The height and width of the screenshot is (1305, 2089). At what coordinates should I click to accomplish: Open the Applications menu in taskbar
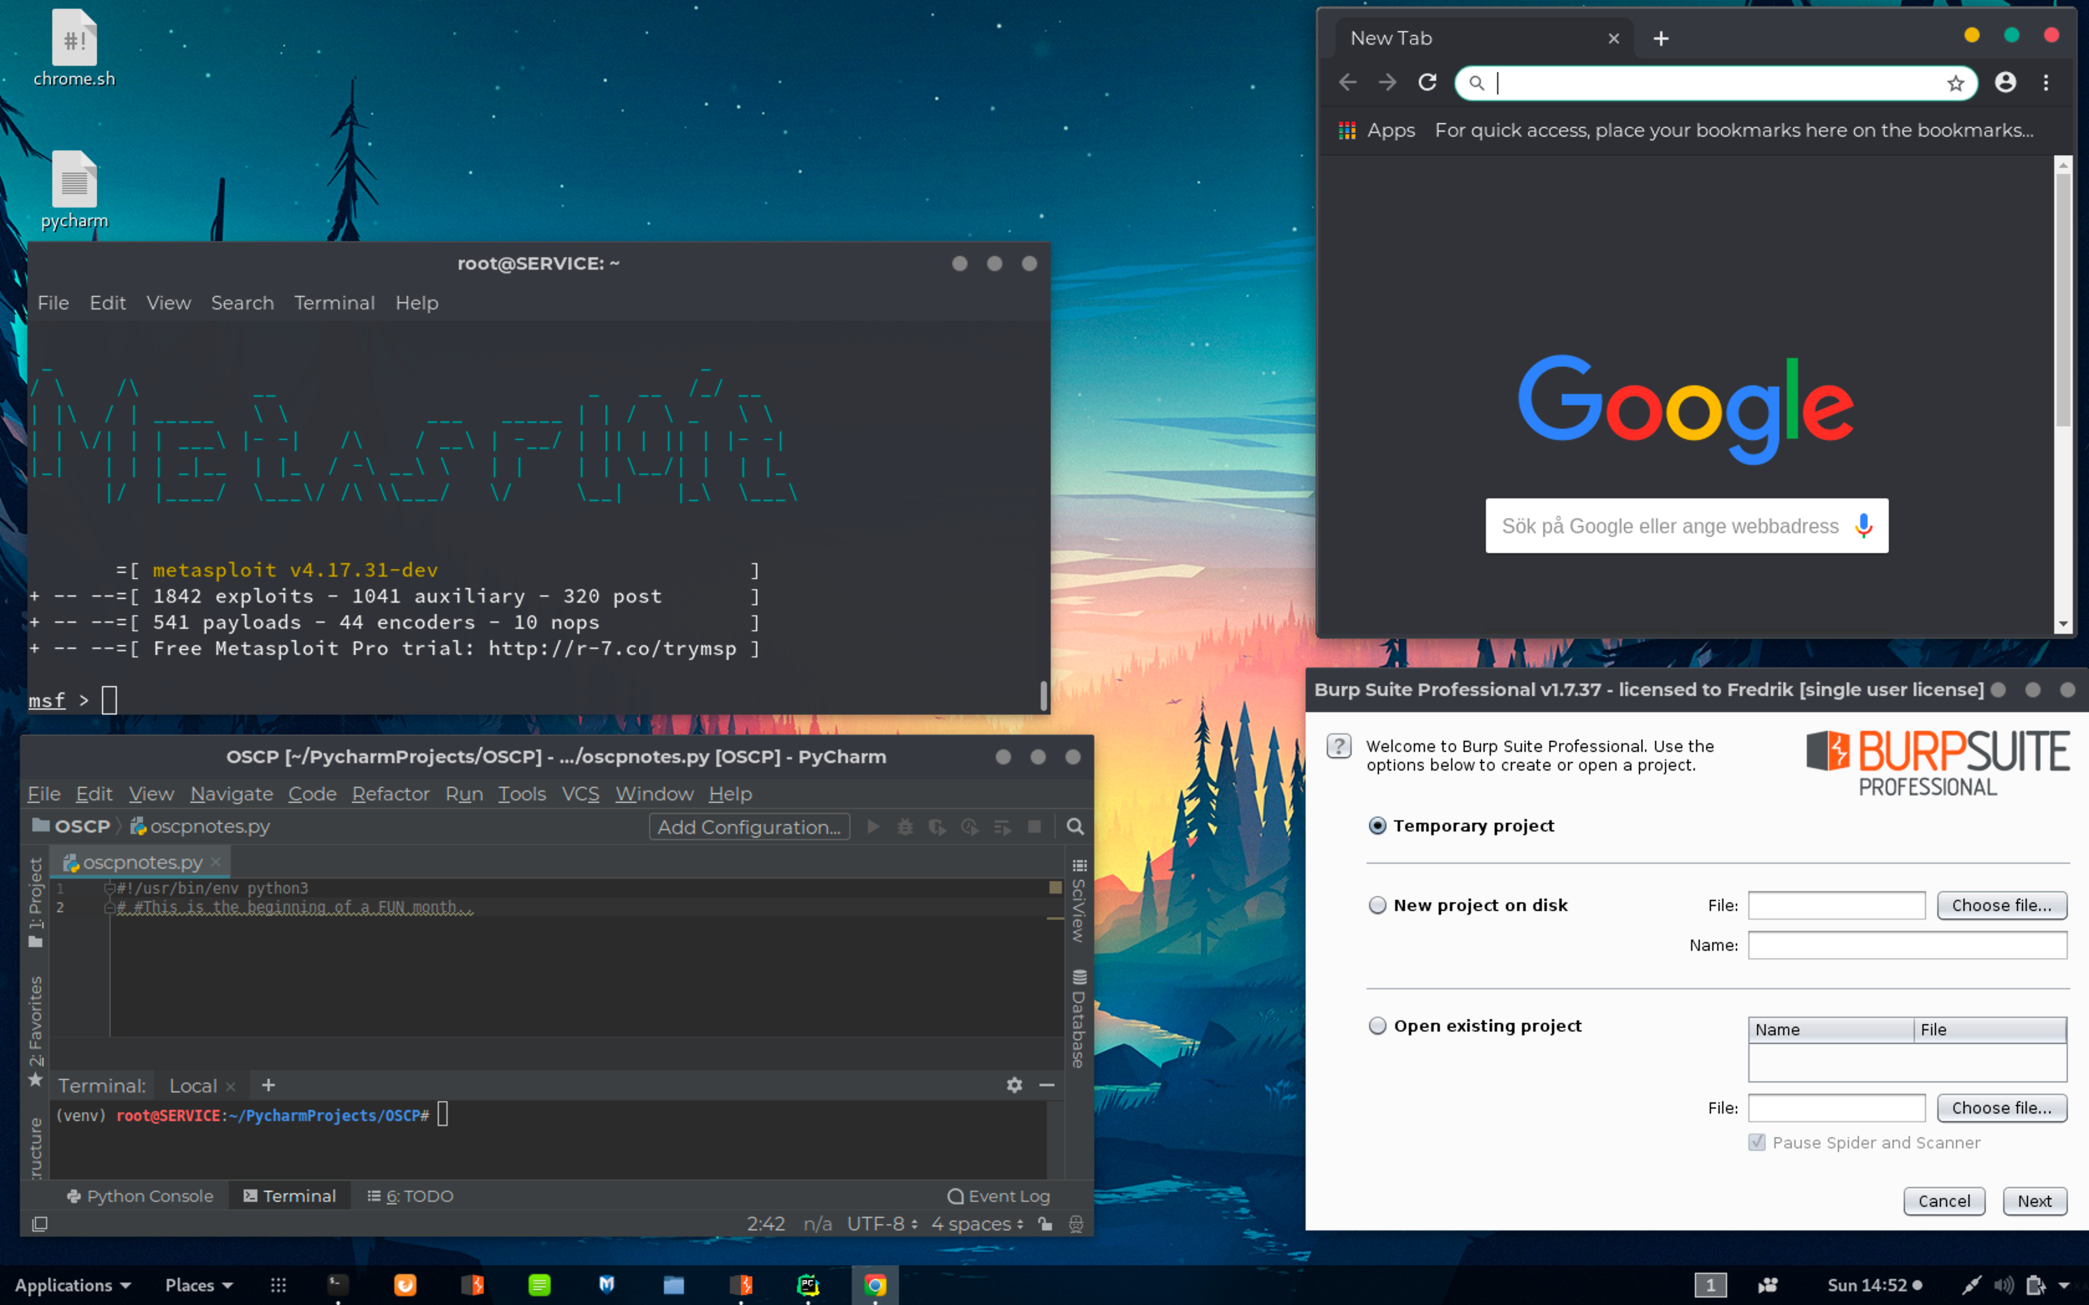[73, 1285]
